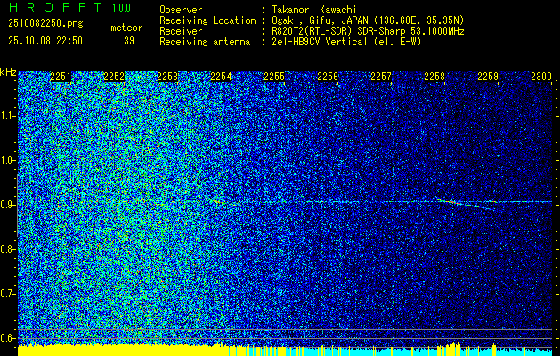Click the date stamp 25.10.08 22:50
560x356 pixels.
tap(45, 41)
